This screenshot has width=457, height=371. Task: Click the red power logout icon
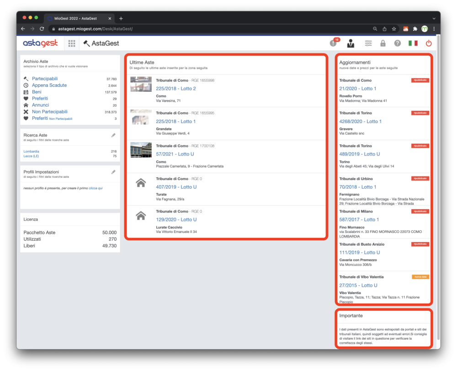[x=429, y=43]
